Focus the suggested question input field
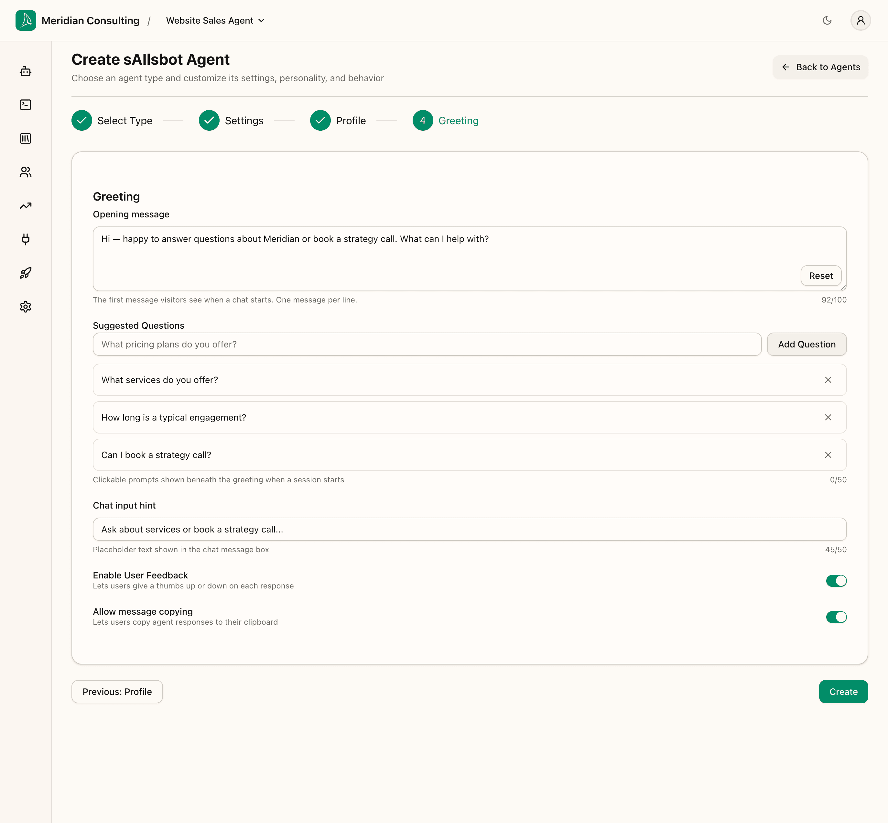The height and width of the screenshot is (823, 888). coord(427,344)
